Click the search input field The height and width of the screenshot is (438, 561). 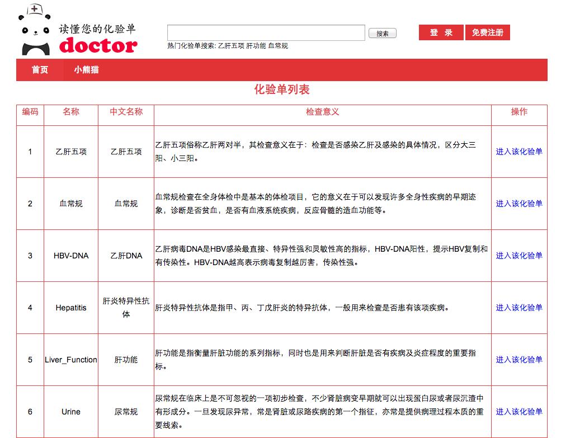pyautogui.click(x=266, y=32)
